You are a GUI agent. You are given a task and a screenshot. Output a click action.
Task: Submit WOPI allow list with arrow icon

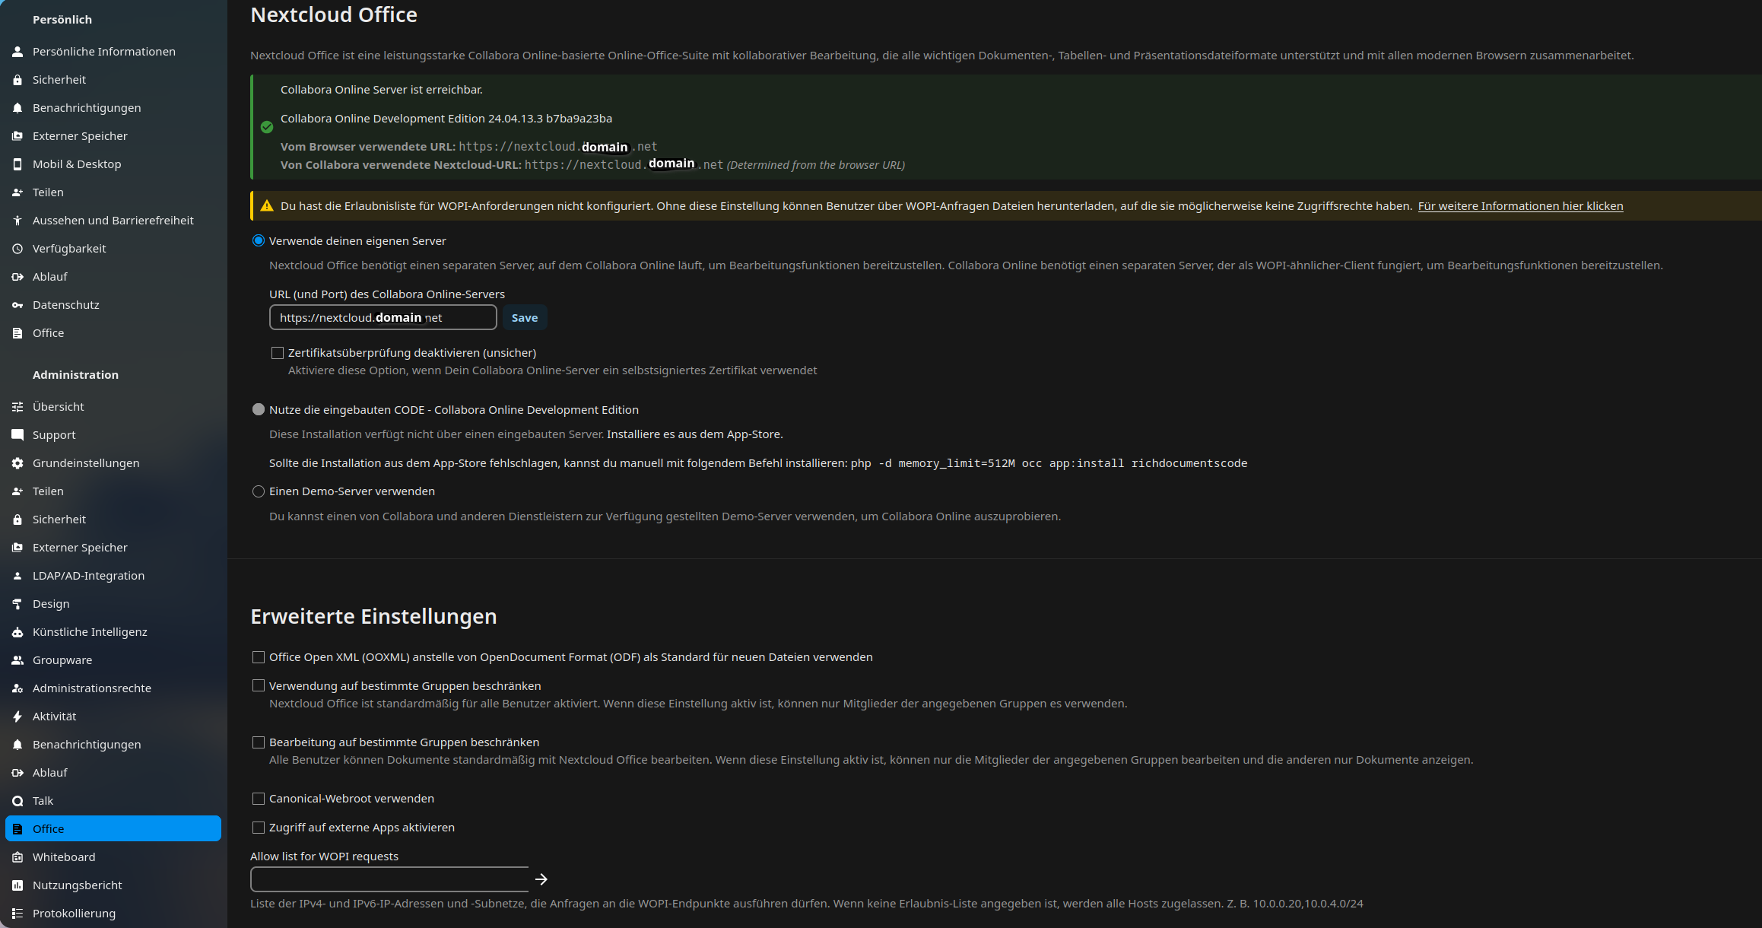pos(541,879)
